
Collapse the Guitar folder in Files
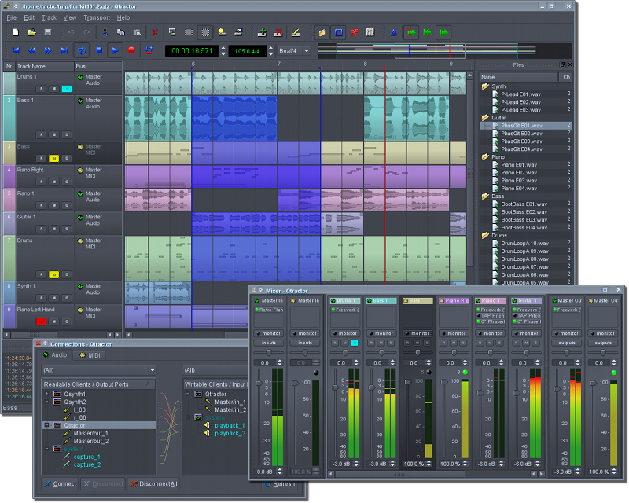coord(485,118)
